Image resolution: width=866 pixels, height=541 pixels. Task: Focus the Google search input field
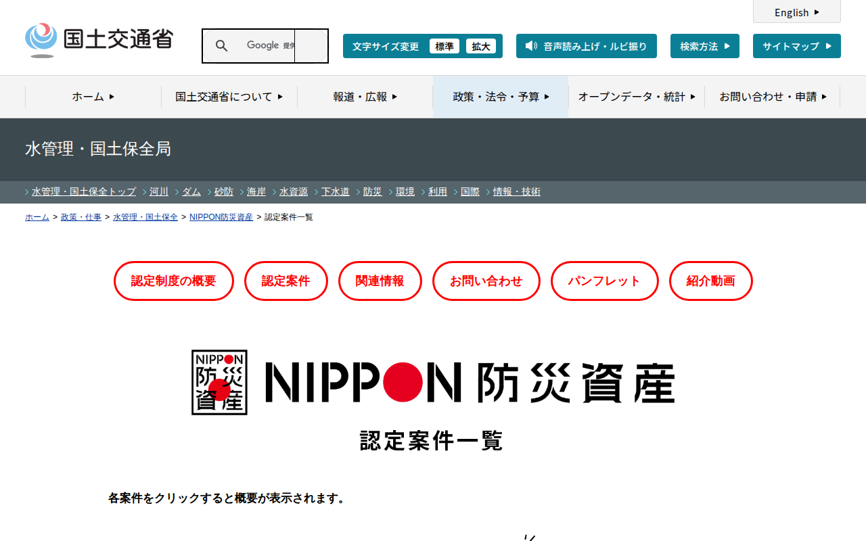click(x=249, y=46)
